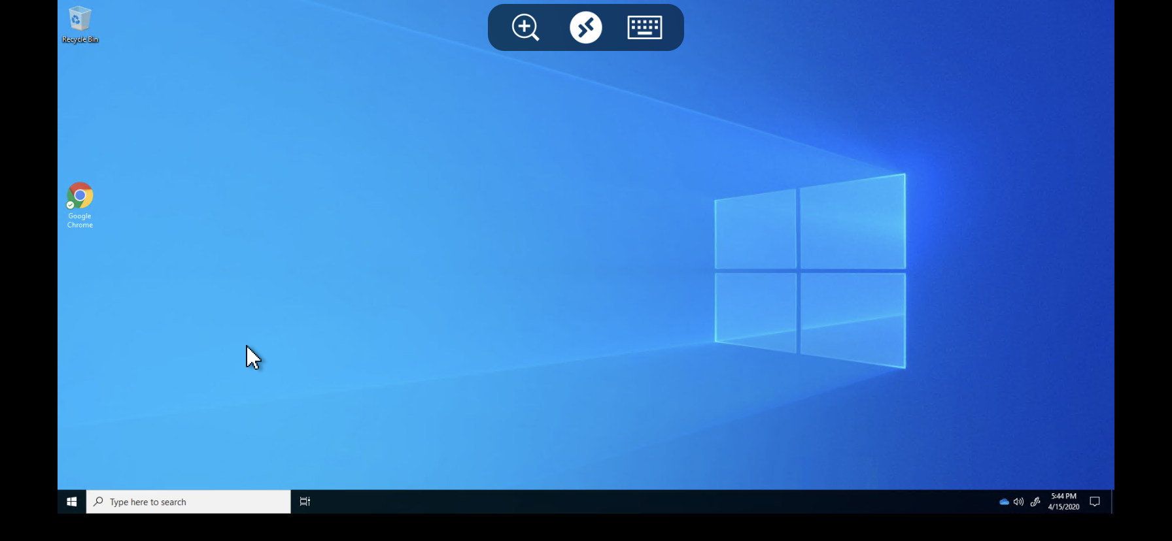
Task: Open the Recycle Bin desktop icon
Action: (x=80, y=25)
